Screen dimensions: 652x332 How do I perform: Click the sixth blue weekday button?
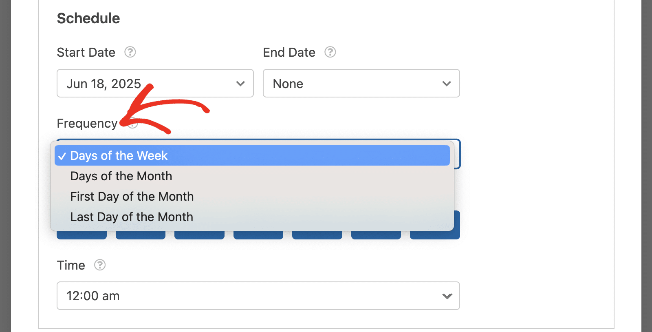tap(376, 235)
